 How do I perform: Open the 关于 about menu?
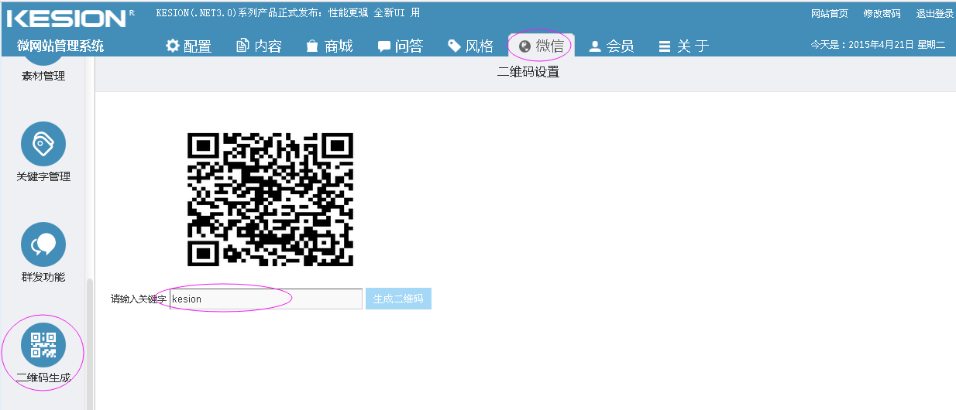(683, 46)
